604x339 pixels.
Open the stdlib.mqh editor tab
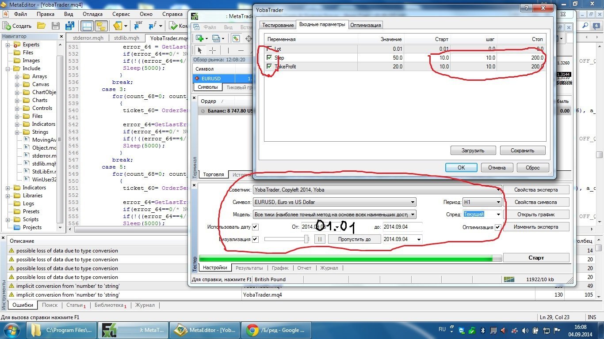(x=126, y=38)
